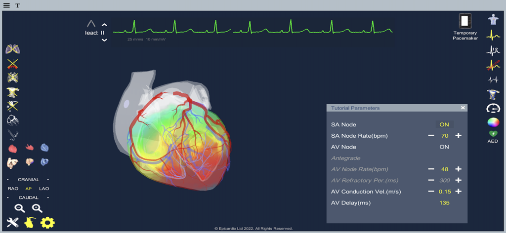506x233 pixels.
Task: Click the Antegrade label
Action: pyautogui.click(x=345, y=158)
